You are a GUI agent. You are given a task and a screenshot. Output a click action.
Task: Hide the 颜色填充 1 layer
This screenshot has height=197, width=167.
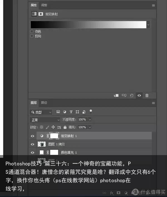[x=32, y=153]
